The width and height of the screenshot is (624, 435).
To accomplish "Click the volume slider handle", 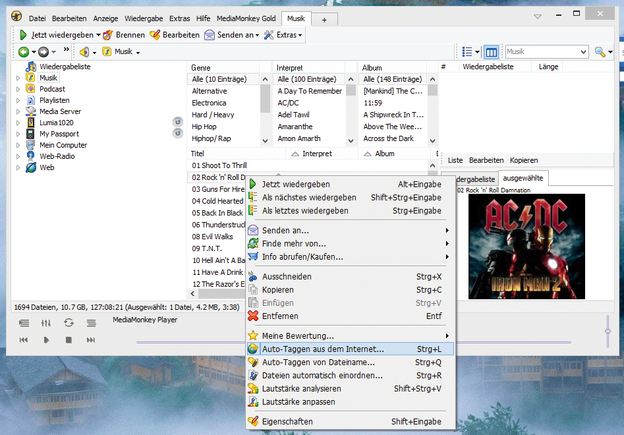I will [x=608, y=331].
